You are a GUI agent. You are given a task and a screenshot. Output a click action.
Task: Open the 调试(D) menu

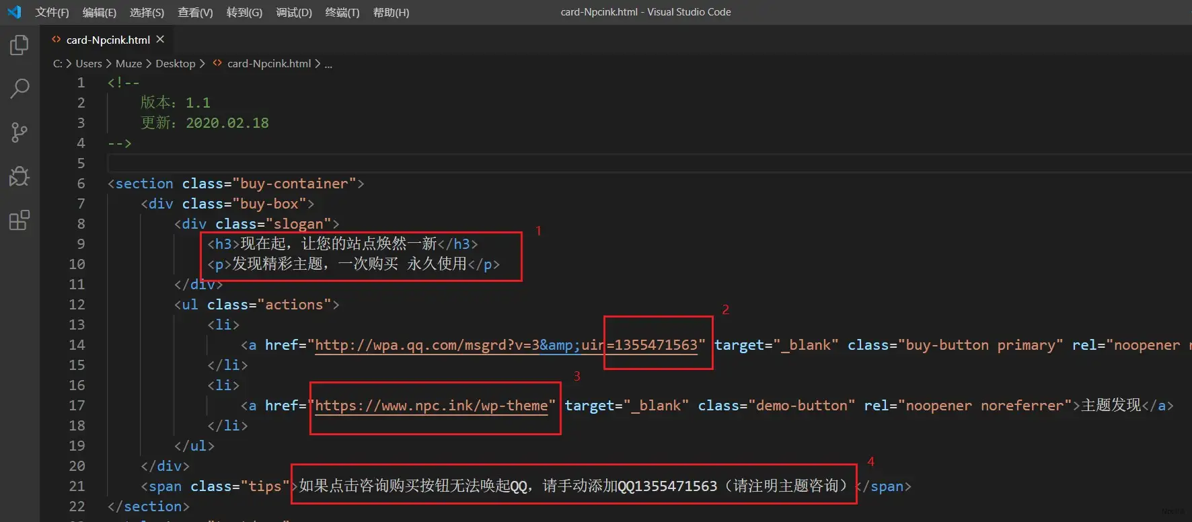tap(294, 12)
